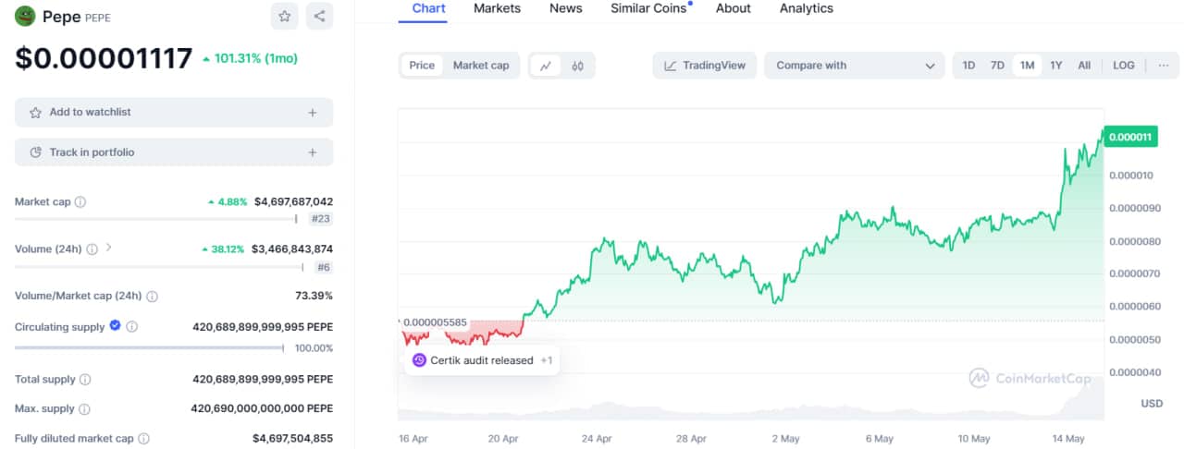Image resolution: width=1184 pixels, height=449 pixels.
Task: Expand the Volume (24h) chevron arrow
Action: [108, 248]
